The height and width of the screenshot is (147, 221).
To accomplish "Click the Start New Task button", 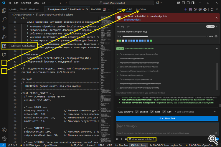I will click(x=167, y=118).
